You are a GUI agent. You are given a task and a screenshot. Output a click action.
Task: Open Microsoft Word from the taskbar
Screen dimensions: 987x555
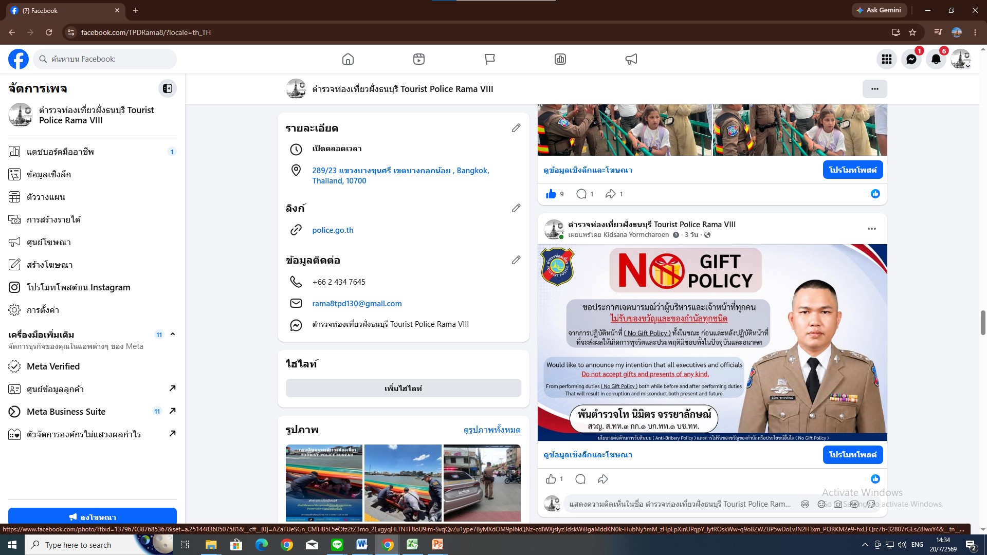pyautogui.click(x=362, y=545)
